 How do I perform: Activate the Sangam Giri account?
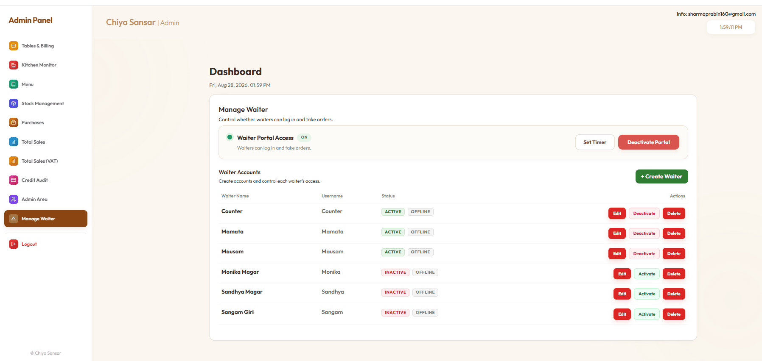pos(647,314)
